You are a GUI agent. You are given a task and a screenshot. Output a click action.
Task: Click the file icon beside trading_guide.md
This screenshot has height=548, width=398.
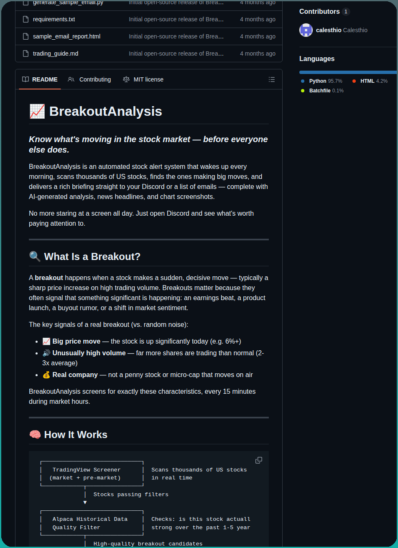coord(26,54)
